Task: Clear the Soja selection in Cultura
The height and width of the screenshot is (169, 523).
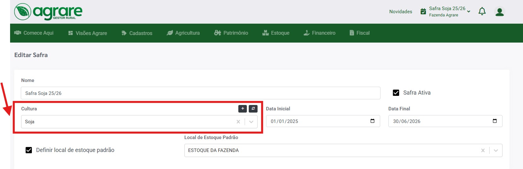Action: pyautogui.click(x=238, y=122)
